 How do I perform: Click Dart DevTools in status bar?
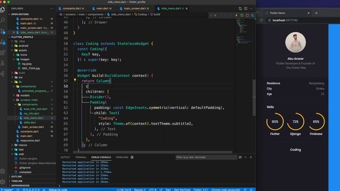182,190
